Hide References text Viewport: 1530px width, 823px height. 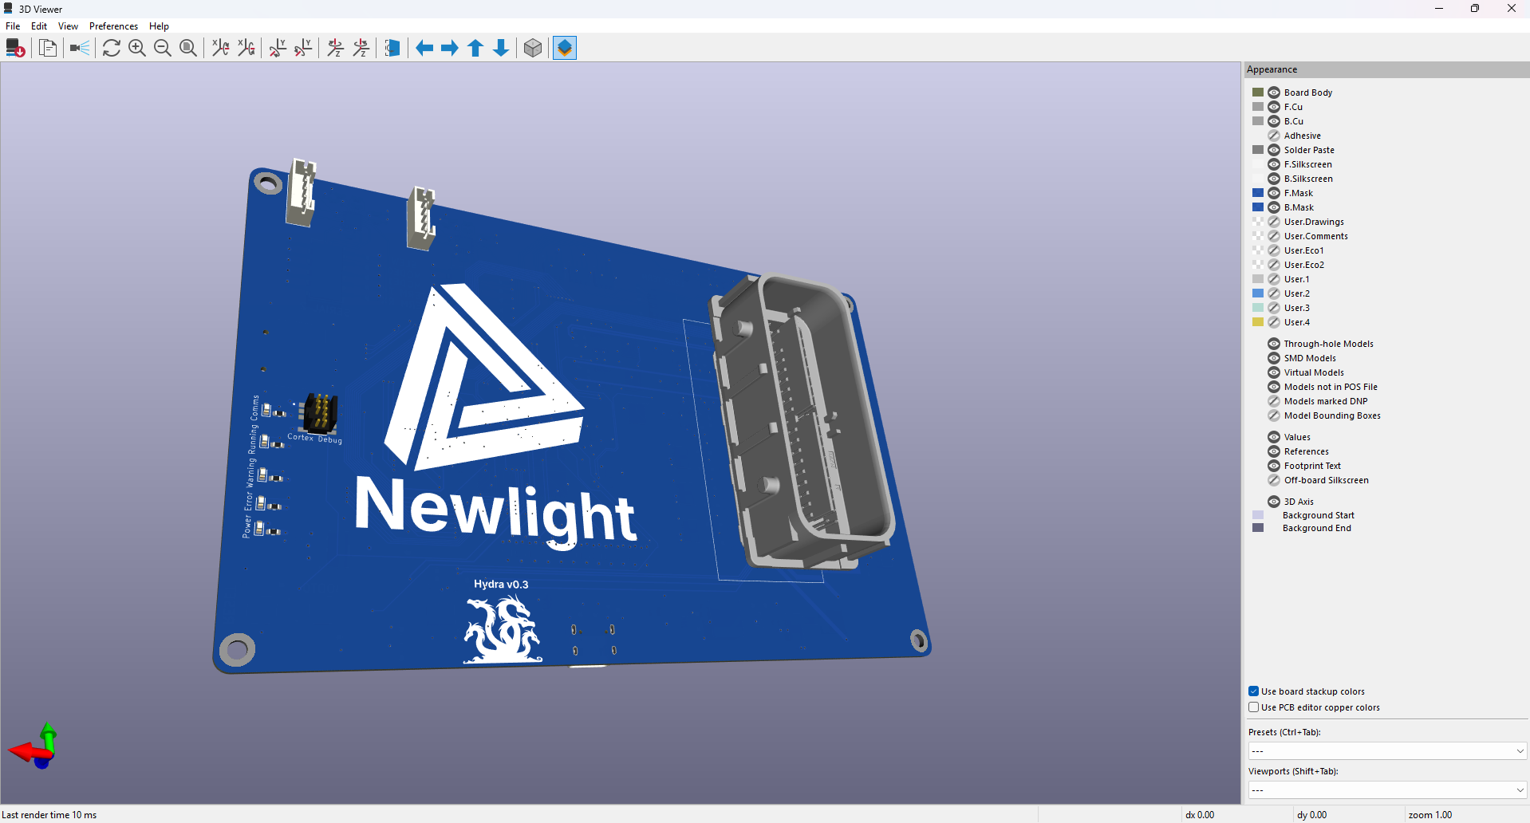click(x=1274, y=451)
